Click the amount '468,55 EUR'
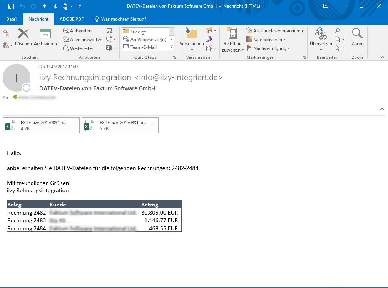Viewport: 388px width, 288px height. pyautogui.click(x=163, y=228)
